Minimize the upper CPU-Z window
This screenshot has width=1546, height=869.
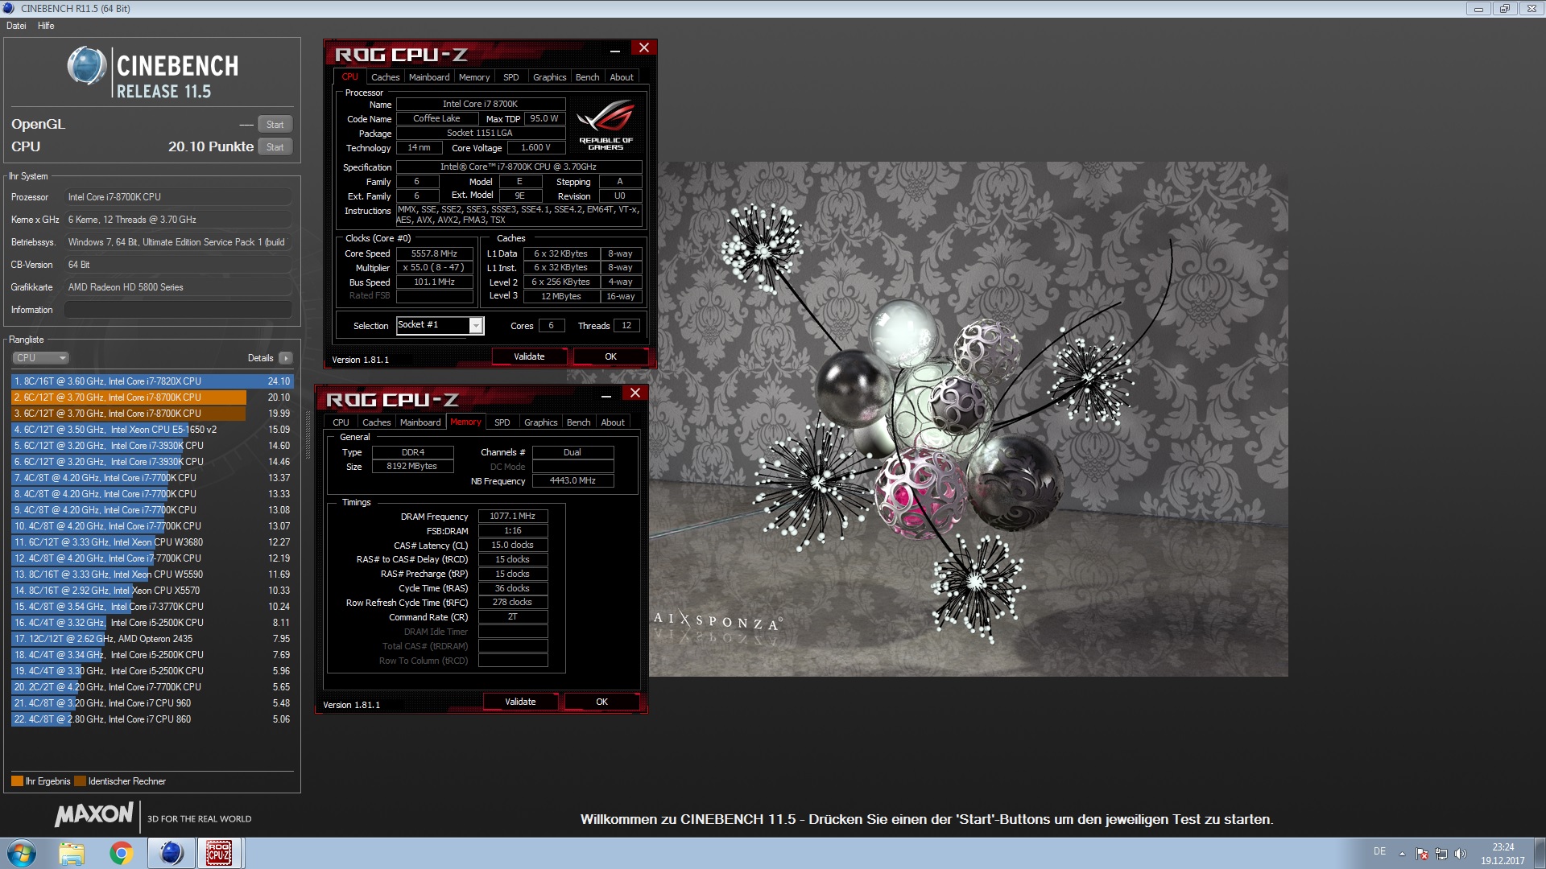(615, 49)
